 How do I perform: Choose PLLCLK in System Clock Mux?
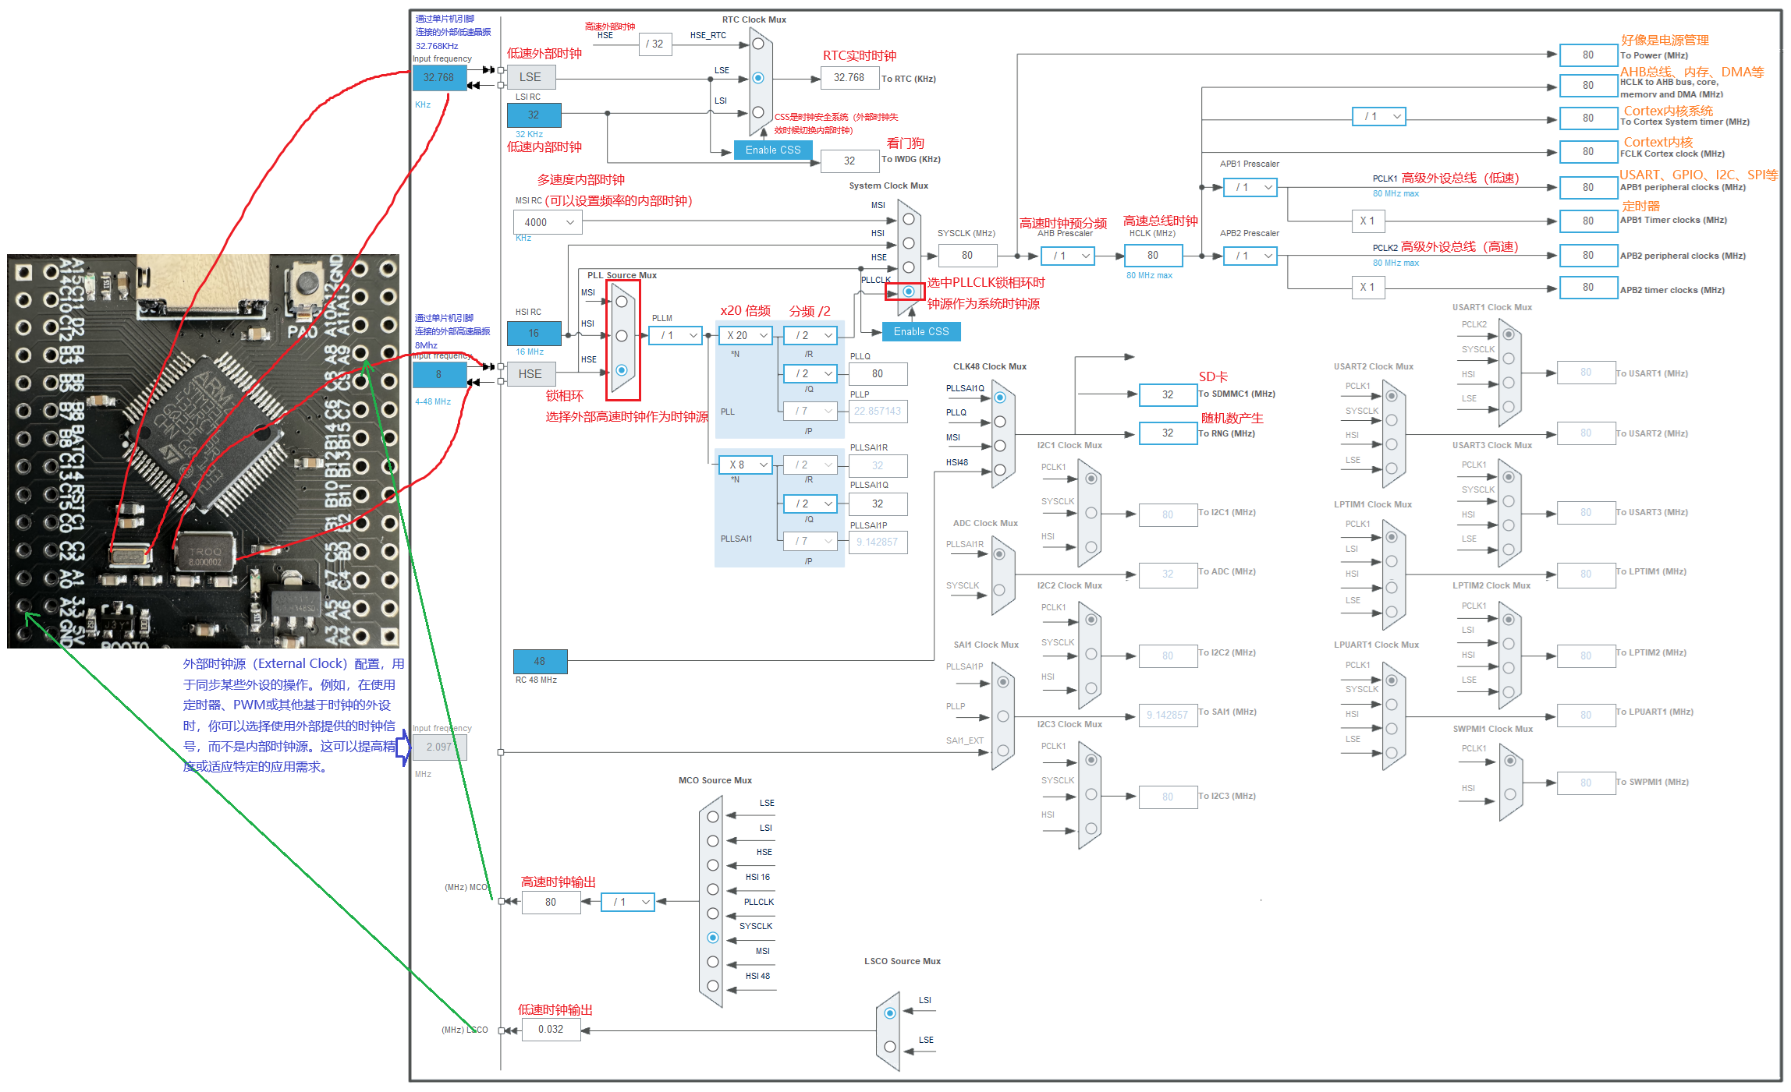[909, 292]
